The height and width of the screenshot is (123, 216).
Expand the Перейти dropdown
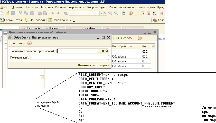(x=128, y=38)
